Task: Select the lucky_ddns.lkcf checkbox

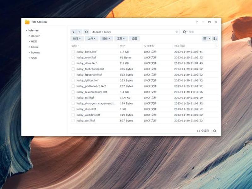Action: (x=73, y=63)
